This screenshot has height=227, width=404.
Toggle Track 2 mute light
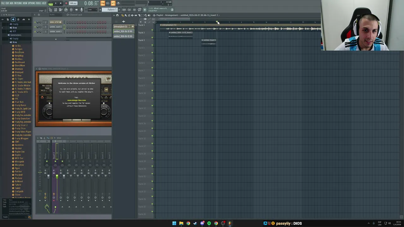click(152, 37)
